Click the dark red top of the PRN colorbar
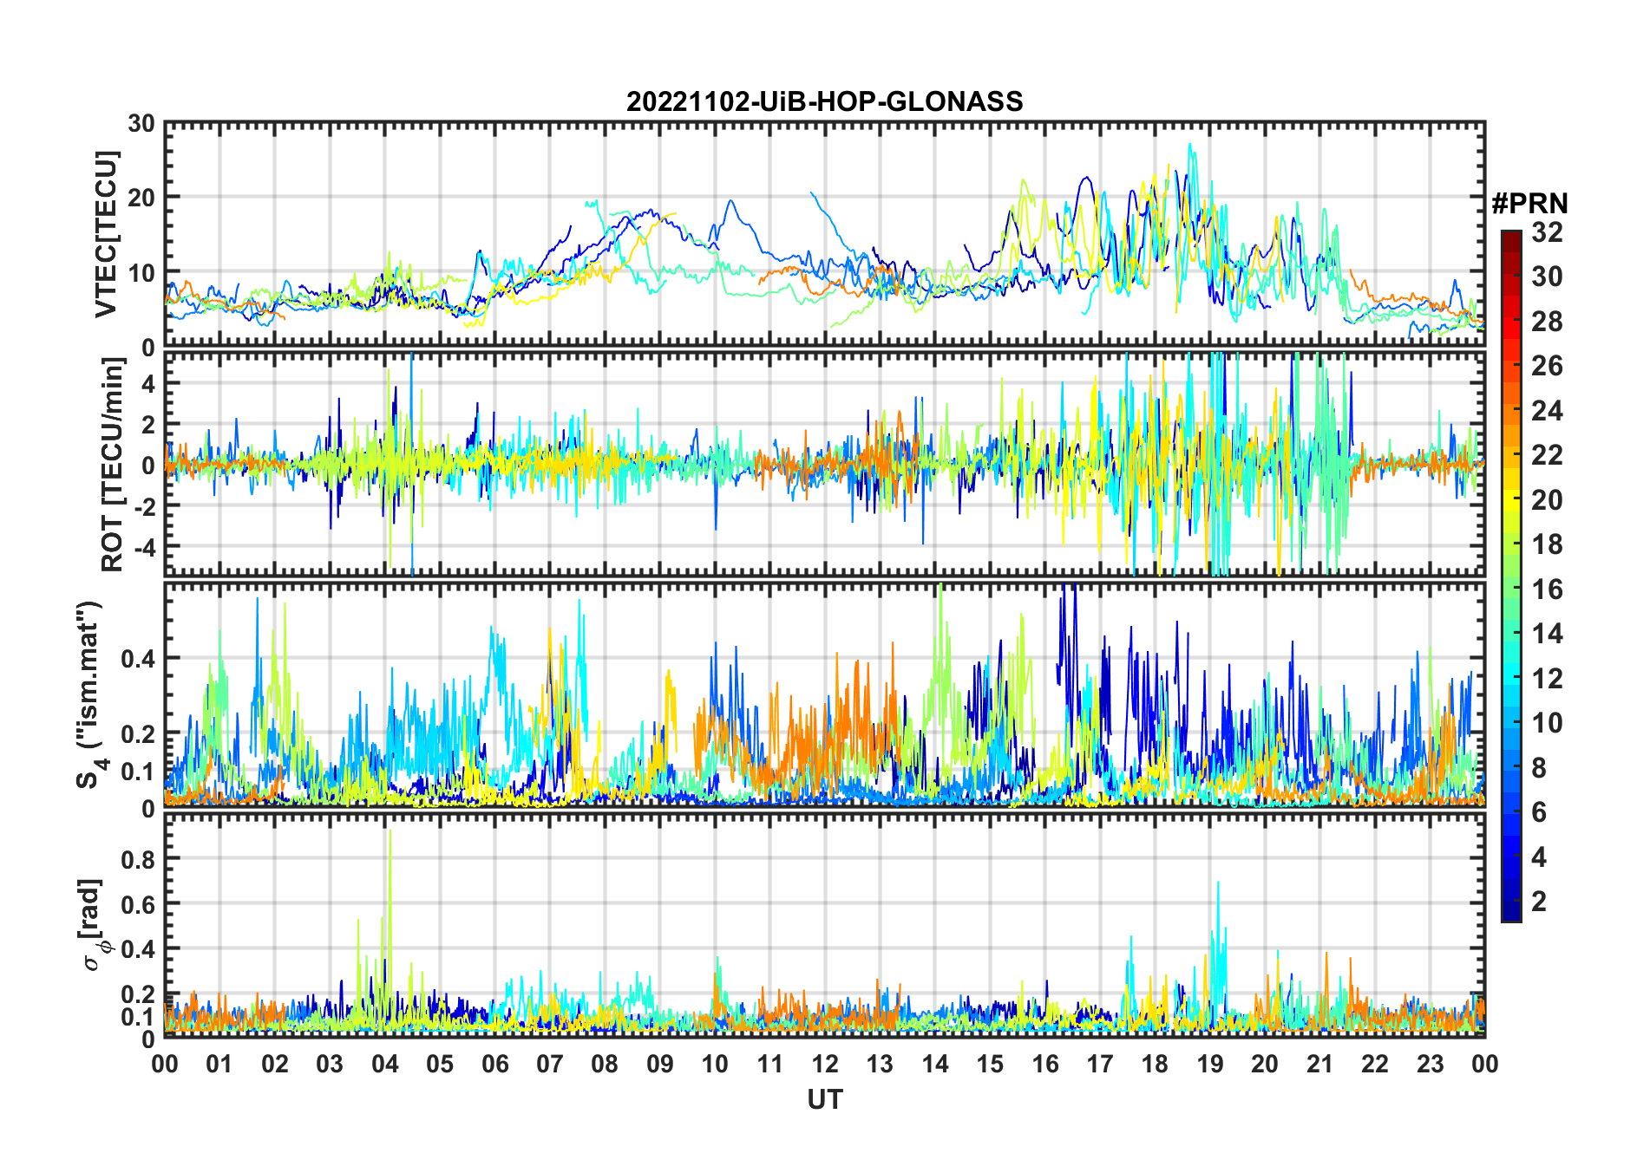 (x=1511, y=241)
